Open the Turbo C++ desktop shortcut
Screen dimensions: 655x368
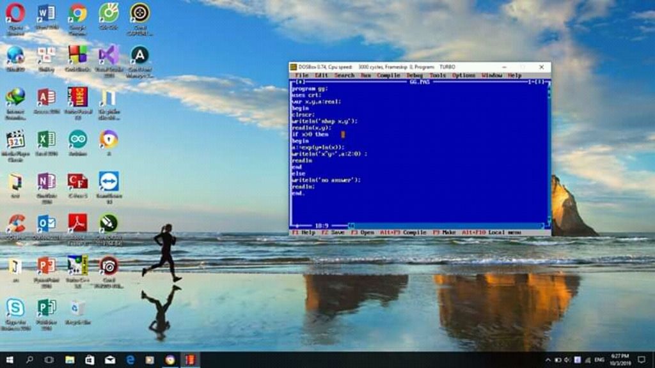tap(77, 266)
